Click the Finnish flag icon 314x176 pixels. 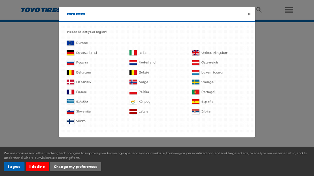tap(70, 121)
